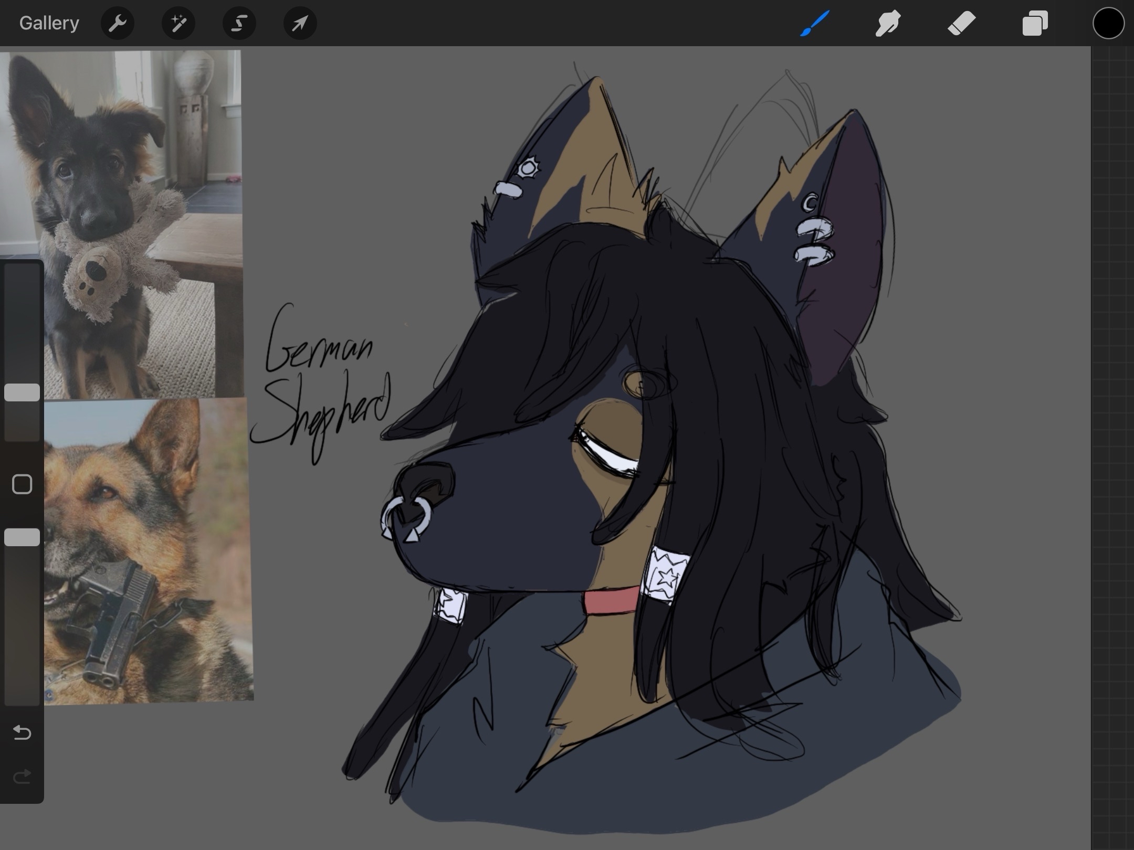
Task: Open the Actions wrench menu
Action: point(117,23)
